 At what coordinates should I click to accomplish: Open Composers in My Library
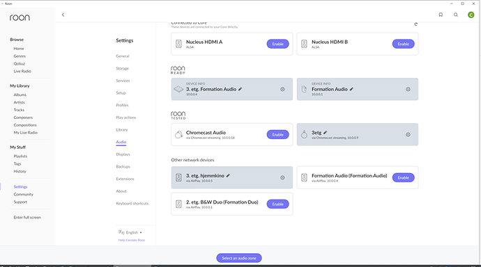tap(23, 118)
